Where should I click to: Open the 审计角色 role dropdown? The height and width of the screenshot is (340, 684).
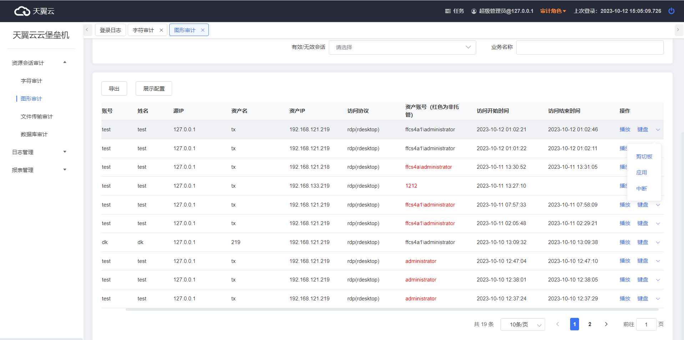pos(553,11)
